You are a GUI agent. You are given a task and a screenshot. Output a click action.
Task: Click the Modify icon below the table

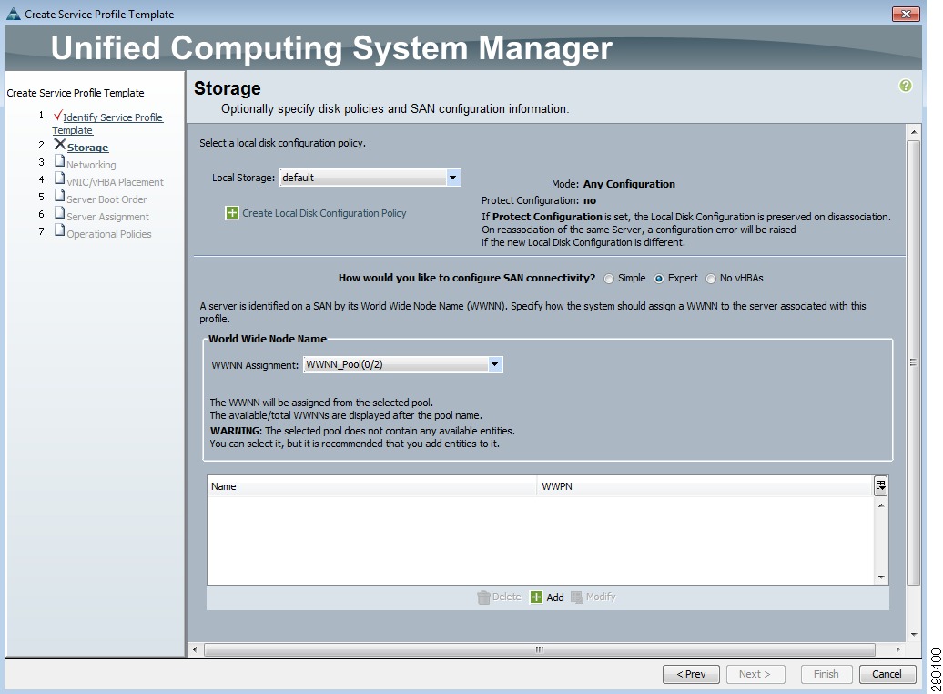pyautogui.click(x=577, y=597)
